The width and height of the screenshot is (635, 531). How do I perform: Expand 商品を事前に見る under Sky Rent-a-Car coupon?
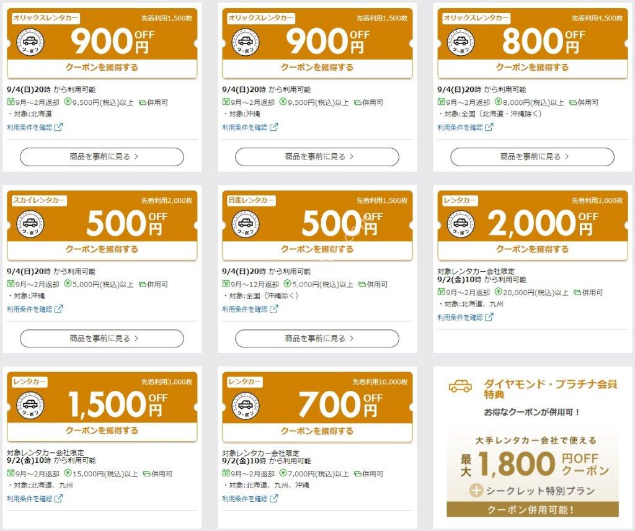pyautogui.click(x=102, y=339)
